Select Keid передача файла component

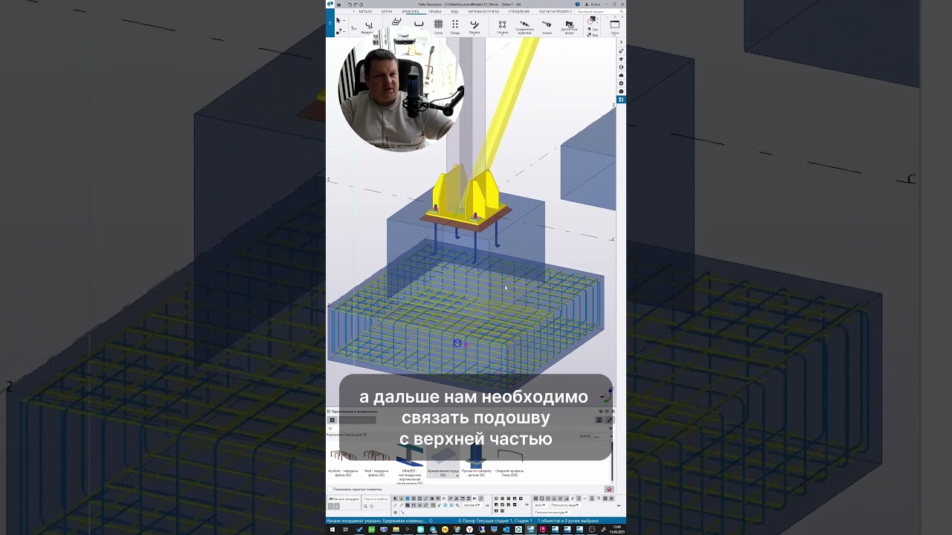[376, 461]
